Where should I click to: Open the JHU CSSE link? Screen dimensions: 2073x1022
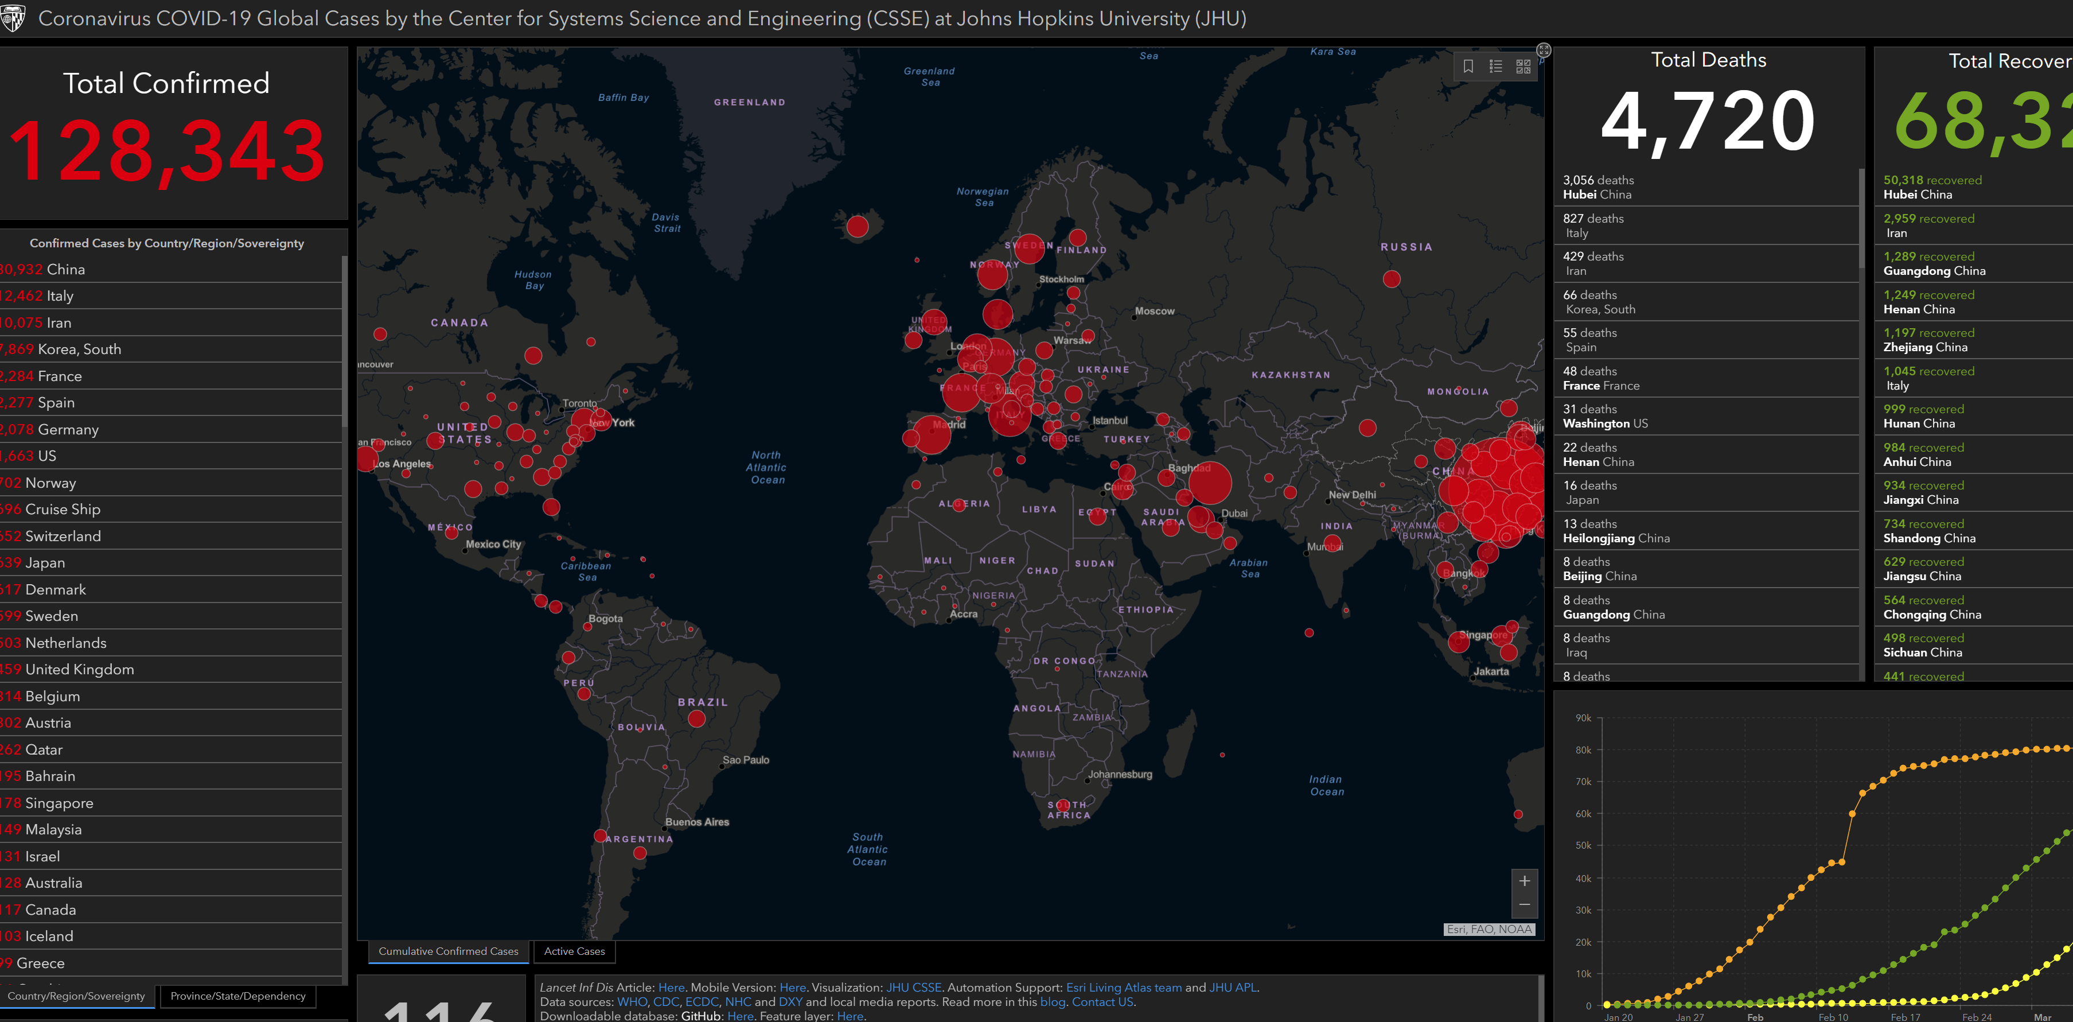click(913, 988)
